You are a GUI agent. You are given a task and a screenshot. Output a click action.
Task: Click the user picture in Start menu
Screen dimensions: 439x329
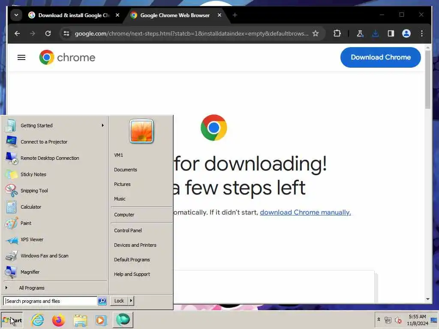[141, 131]
